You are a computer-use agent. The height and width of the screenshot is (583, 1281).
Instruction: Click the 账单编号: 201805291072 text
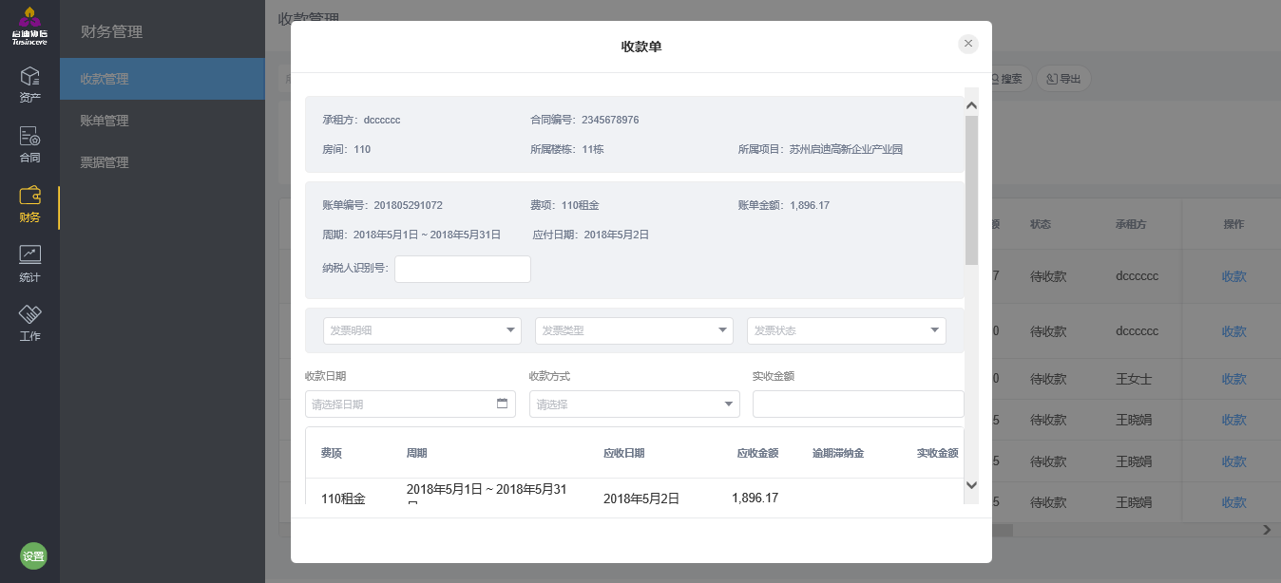pos(382,205)
